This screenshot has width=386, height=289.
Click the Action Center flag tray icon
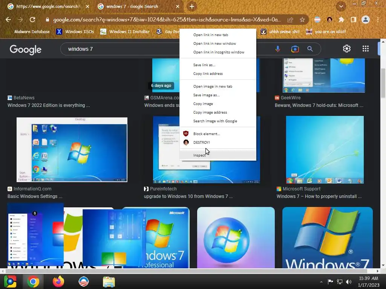click(330, 281)
